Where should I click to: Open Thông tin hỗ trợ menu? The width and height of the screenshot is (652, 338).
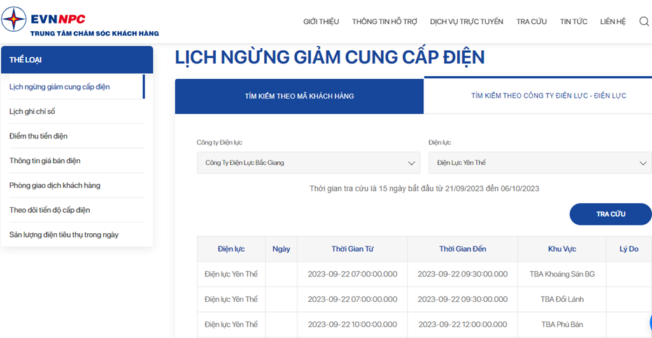pyautogui.click(x=385, y=22)
